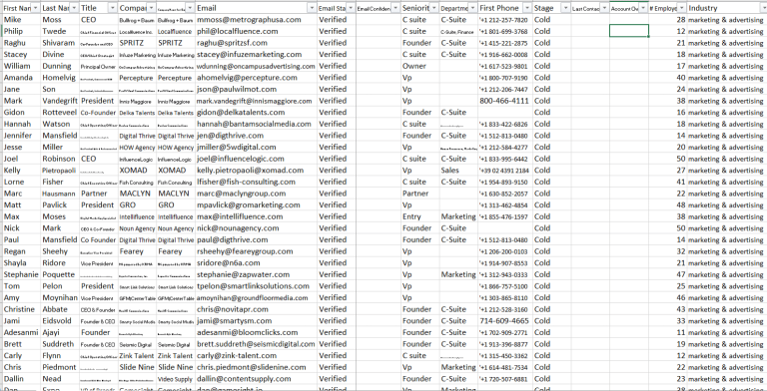Select cell phil@localfluence.com
This screenshot has width=767, height=391.
[257, 31]
